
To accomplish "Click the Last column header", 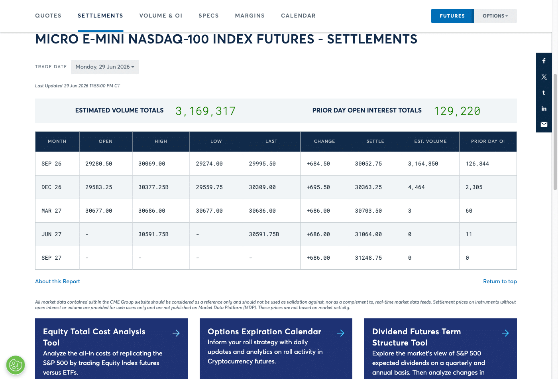I will pyautogui.click(x=271, y=141).
